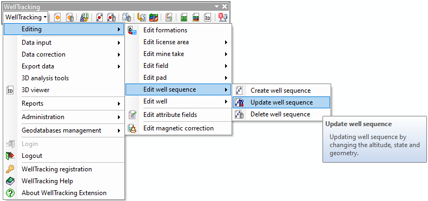Select 3D analysis tools menu entry

coord(64,78)
